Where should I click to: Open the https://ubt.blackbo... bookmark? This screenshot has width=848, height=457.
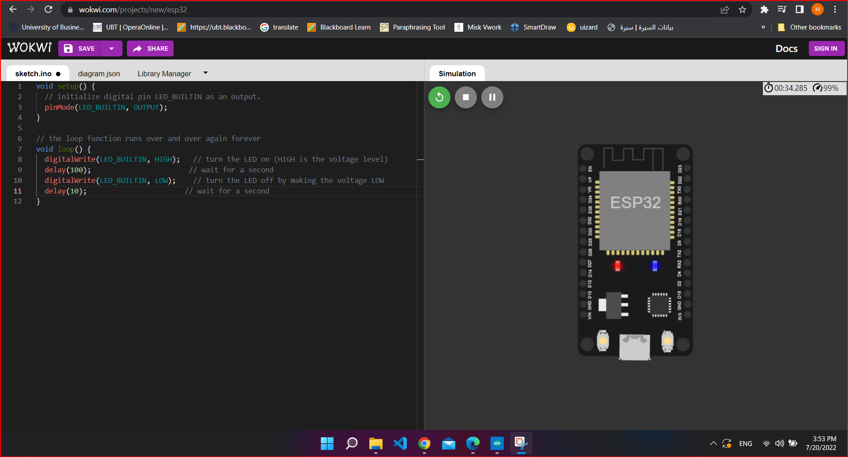(x=214, y=27)
